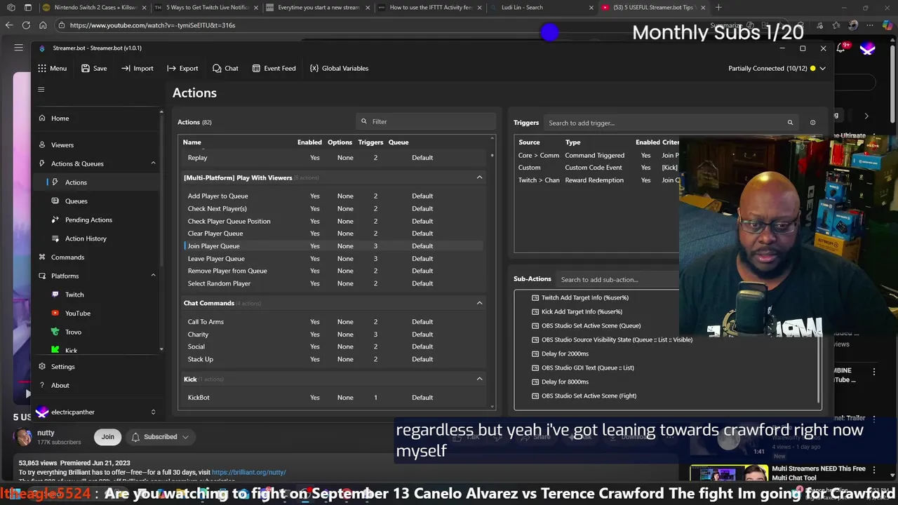Select Command Triggered trigger row
898x505 pixels.
598,155
